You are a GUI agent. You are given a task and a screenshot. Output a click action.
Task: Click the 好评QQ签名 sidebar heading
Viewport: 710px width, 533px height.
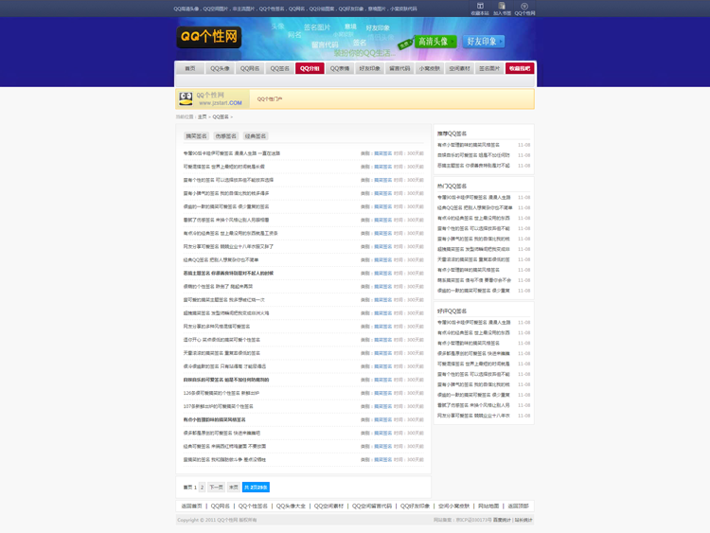(452, 311)
